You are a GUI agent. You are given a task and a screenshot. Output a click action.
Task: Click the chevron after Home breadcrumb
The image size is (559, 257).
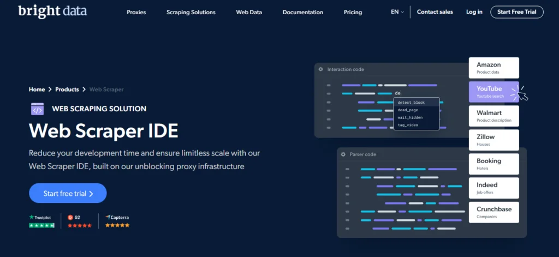pos(50,89)
